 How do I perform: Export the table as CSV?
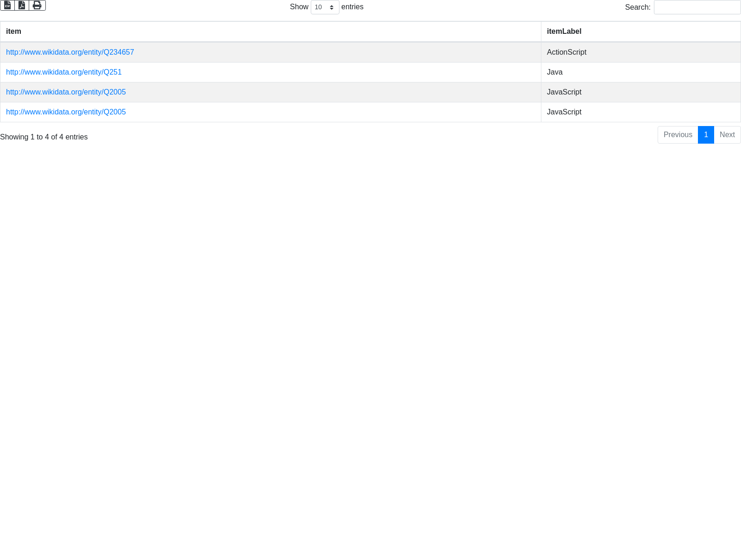point(7,5)
